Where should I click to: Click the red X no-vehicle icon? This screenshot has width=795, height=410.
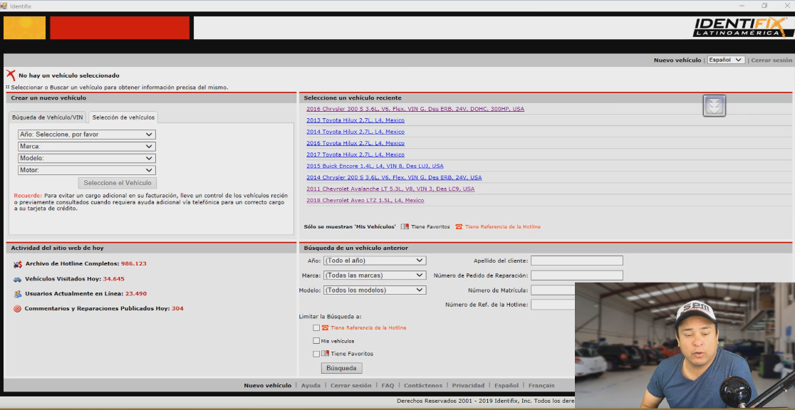pos(10,75)
